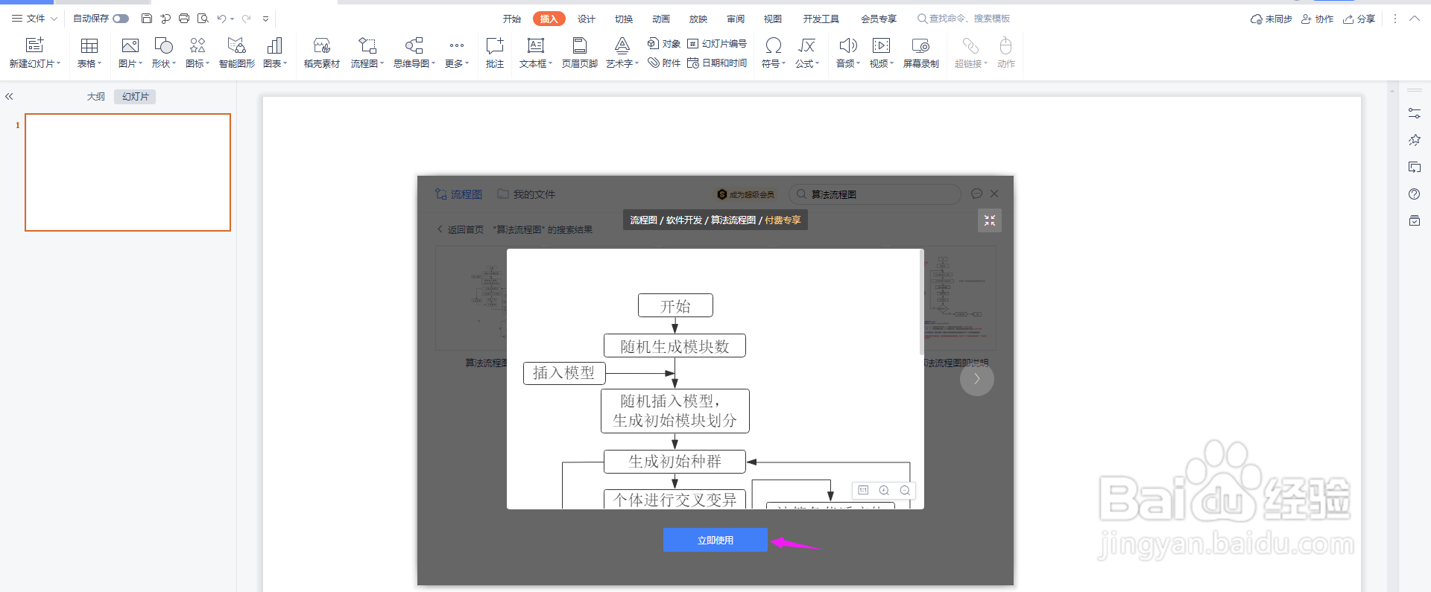
Task: Click the Flowchart (流程图) ribbon icon
Action: 367,45
